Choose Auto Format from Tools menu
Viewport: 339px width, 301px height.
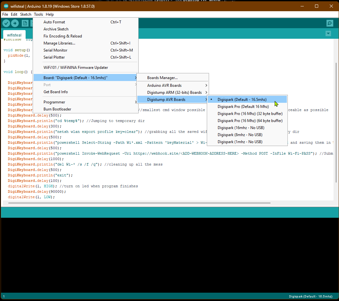(85, 22)
